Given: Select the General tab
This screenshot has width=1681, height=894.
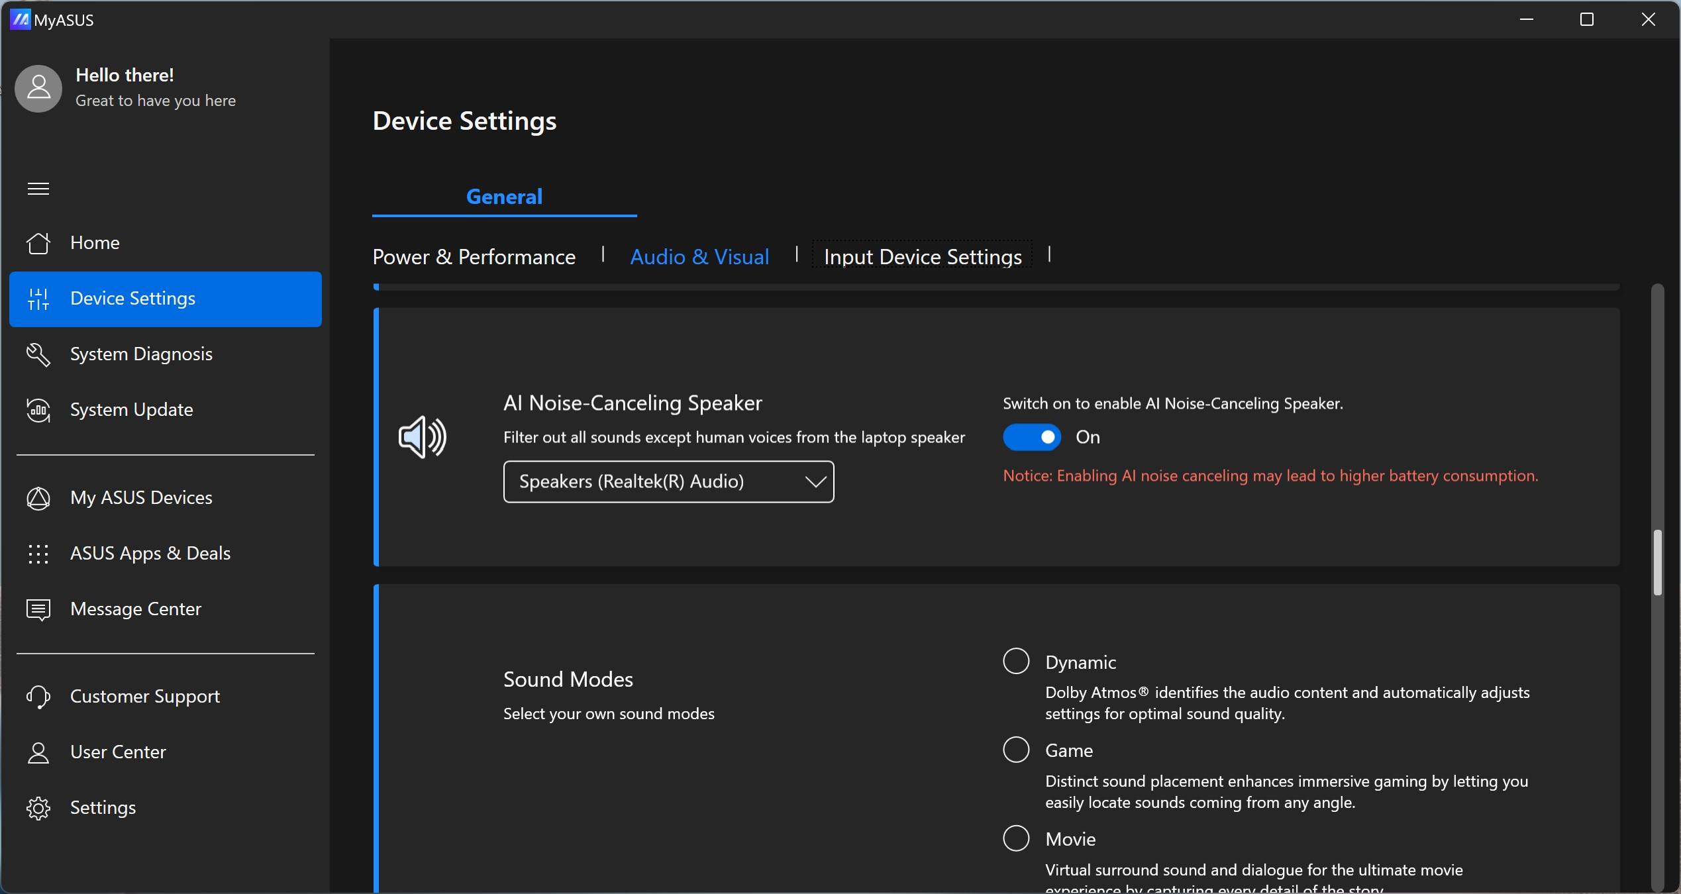Looking at the screenshot, I should coord(504,197).
